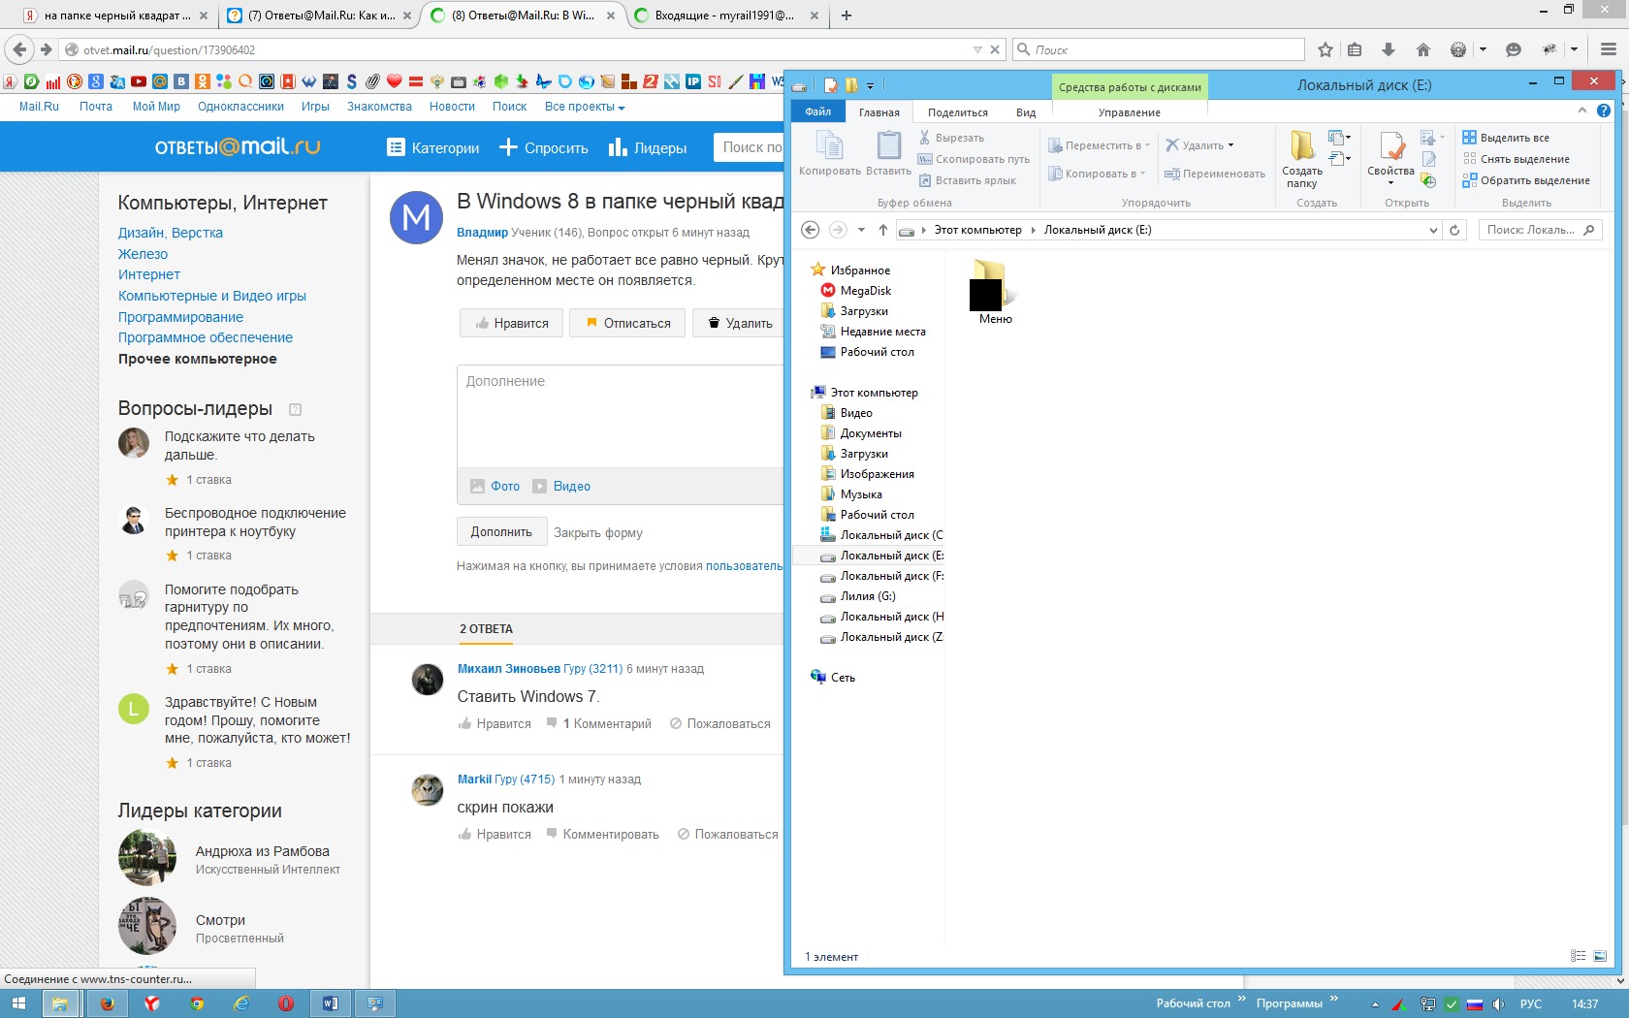Click the Отписаться button
This screenshot has width=1629, height=1018.
point(627,323)
